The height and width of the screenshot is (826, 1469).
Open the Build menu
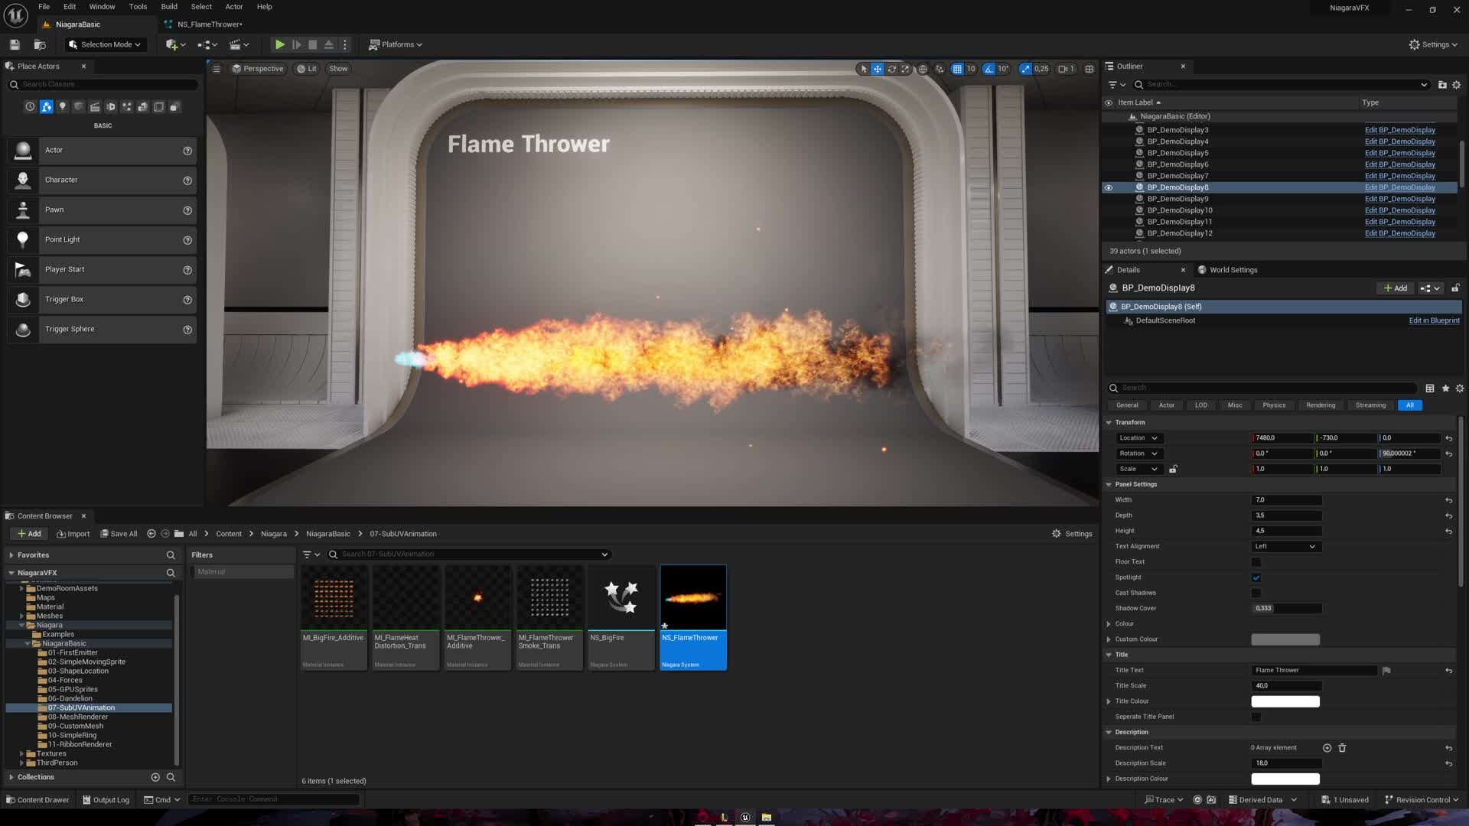[168, 6]
